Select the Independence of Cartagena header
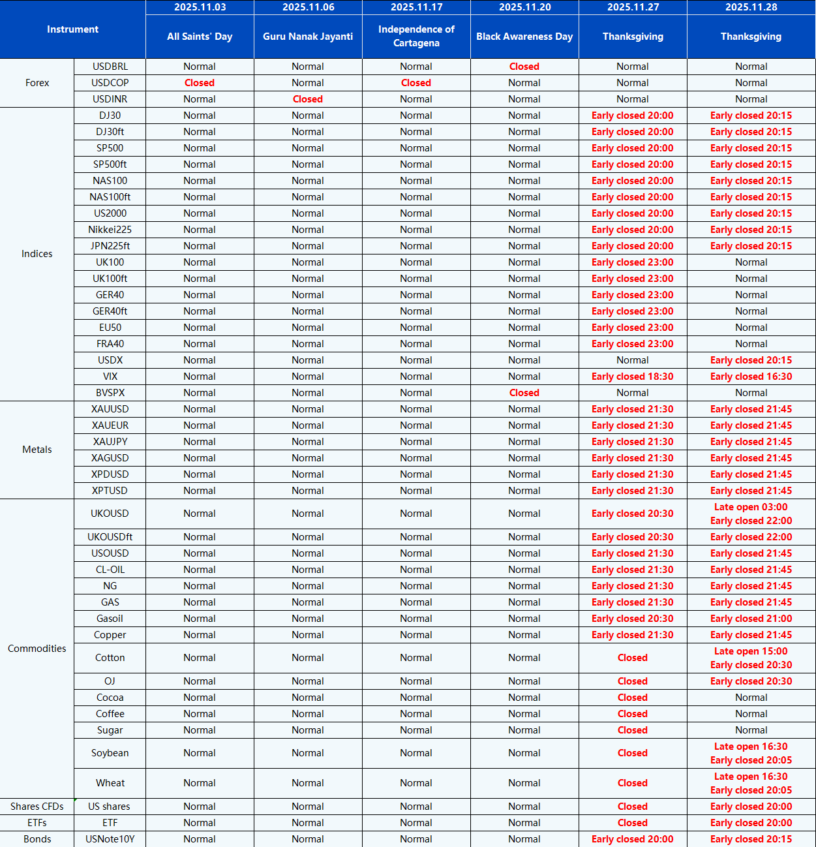This screenshot has width=816, height=847. pyautogui.click(x=416, y=37)
